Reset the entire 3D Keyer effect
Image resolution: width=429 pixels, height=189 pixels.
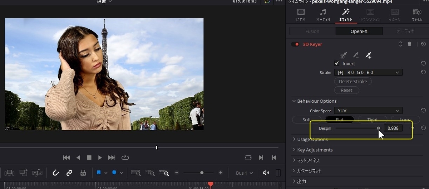423,44
